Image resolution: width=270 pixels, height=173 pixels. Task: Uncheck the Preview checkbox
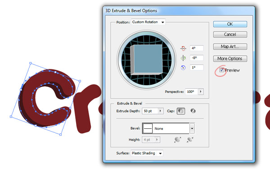point(221,70)
